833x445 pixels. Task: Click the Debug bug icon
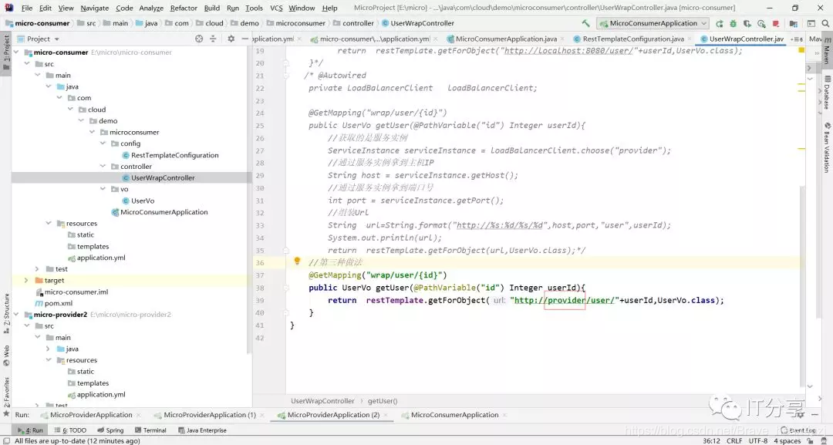(734, 23)
